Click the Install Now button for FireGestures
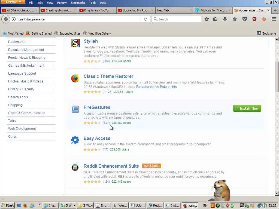Screen dimensions: 279x209 247,108
